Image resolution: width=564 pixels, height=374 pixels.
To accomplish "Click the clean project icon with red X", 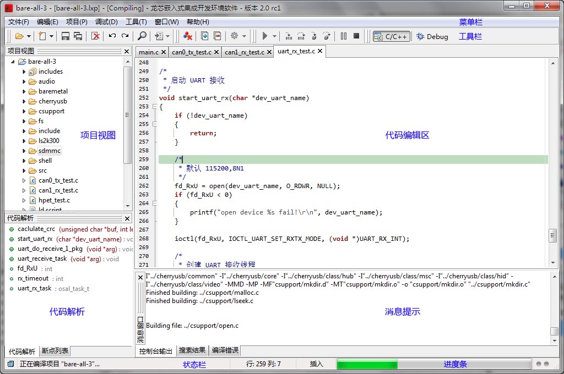I will click(x=188, y=36).
